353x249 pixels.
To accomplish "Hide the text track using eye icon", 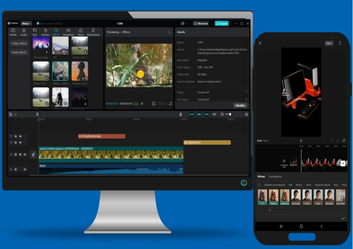I will tap(20, 136).
